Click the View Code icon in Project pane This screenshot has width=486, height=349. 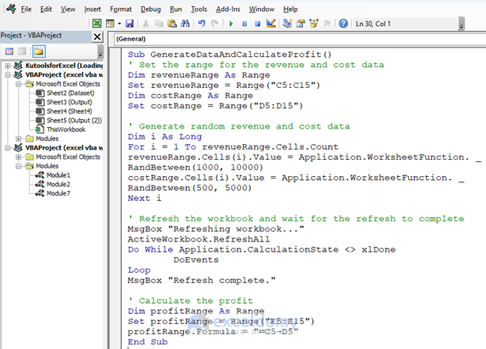(9, 51)
